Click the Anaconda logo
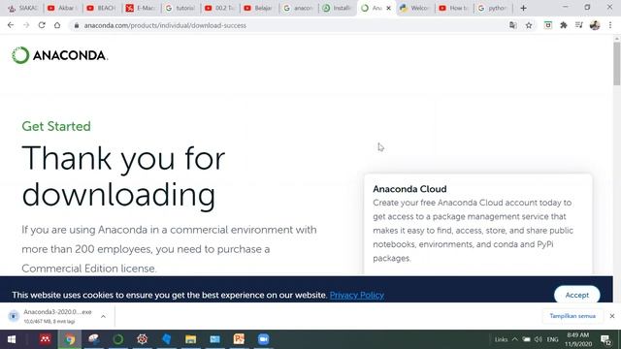Viewport: 621px width, 349px height. point(60,55)
